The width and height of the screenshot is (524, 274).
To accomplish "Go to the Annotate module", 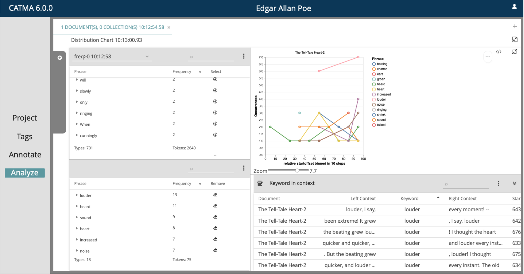I will [x=25, y=155].
